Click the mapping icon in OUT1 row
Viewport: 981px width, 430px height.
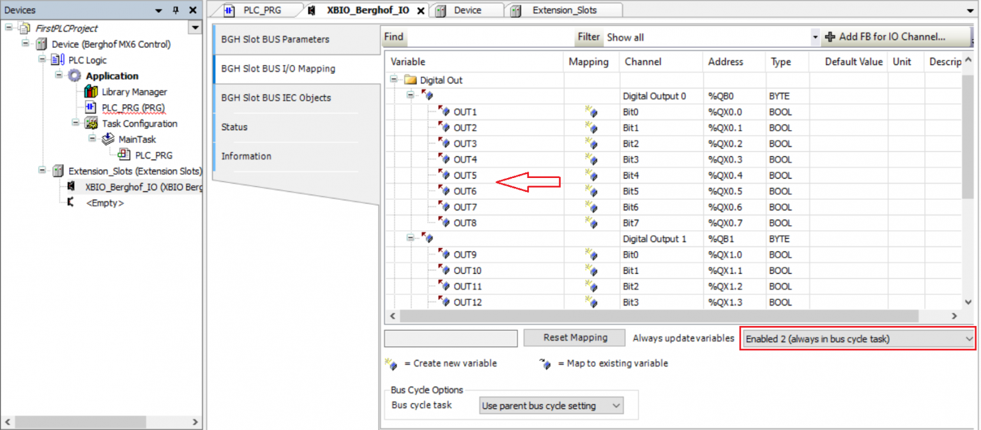pos(591,112)
